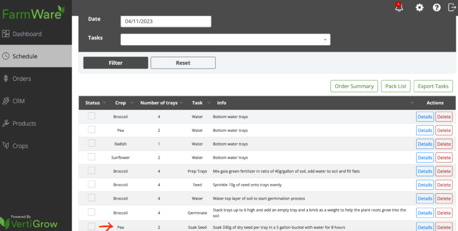Click the Crops leaf icon in sidebar
458x231 pixels.
[6, 146]
